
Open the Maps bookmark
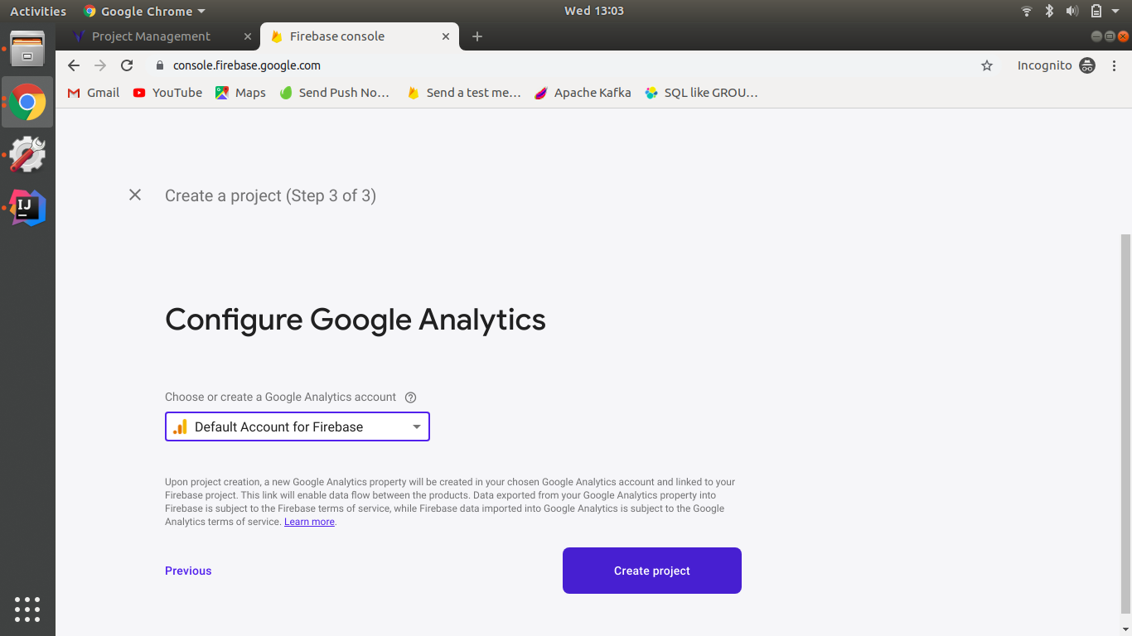pyautogui.click(x=240, y=93)
